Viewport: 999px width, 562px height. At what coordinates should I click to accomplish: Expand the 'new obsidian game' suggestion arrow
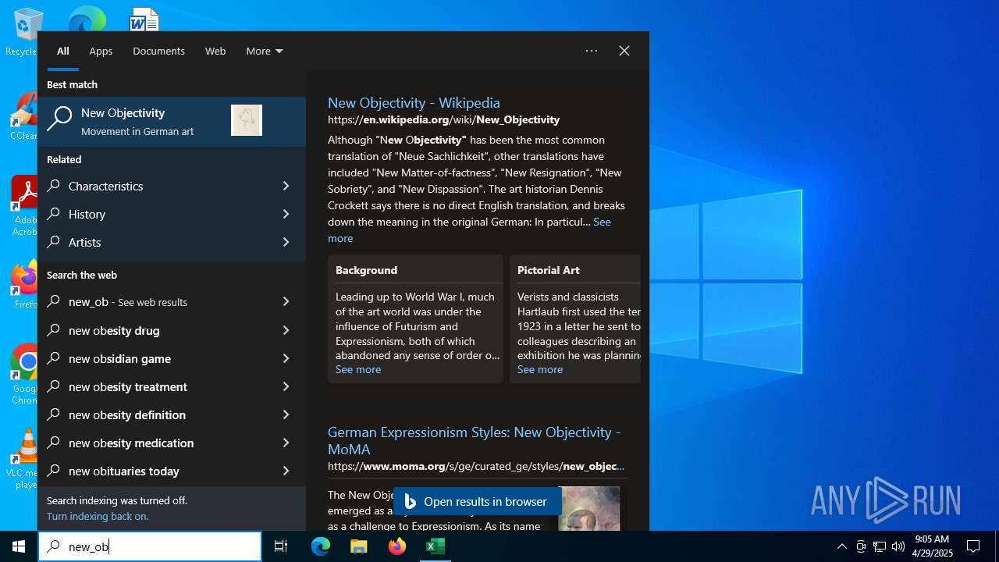click(x=286, y=358)
